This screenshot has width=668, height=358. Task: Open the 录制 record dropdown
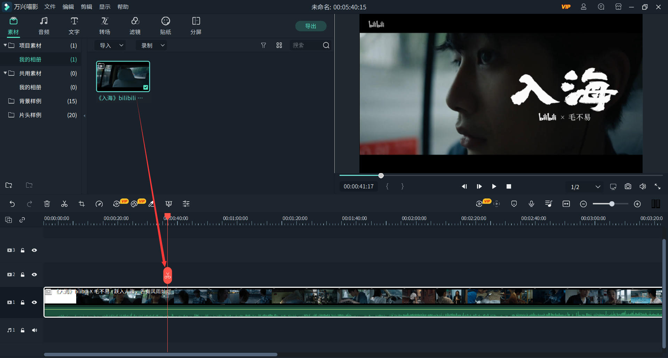152,45
